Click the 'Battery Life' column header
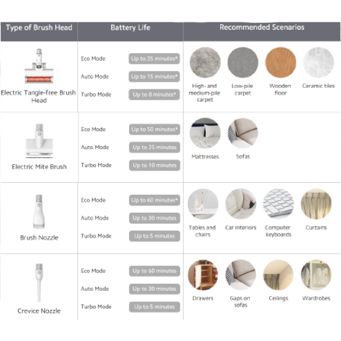341x341 pixels. coord(130,32)
